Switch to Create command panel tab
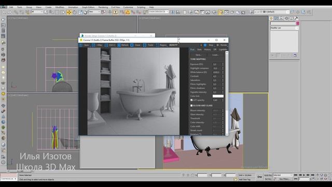332x187 pixels. point(271,18)
